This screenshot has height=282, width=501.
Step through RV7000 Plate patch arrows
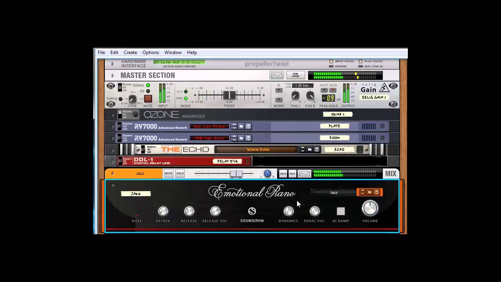(234, 126)
